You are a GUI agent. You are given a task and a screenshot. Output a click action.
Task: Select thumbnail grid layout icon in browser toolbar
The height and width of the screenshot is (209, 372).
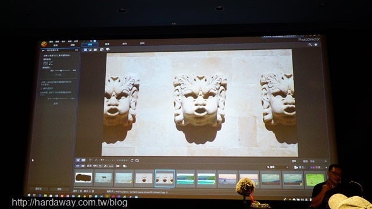tap(83, 166)
